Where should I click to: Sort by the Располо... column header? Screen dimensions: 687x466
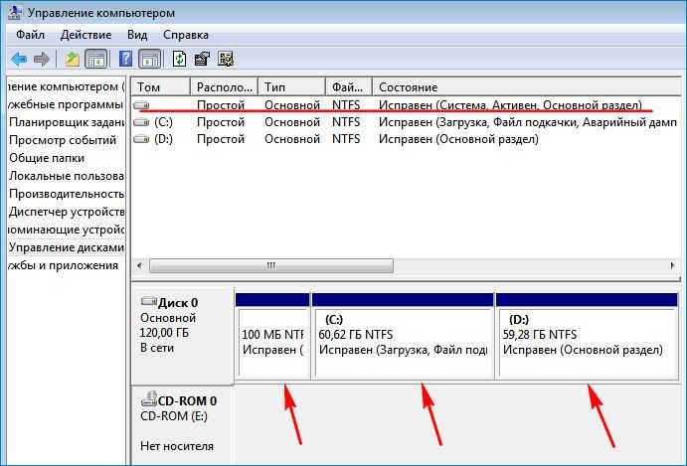click(225, 86)
